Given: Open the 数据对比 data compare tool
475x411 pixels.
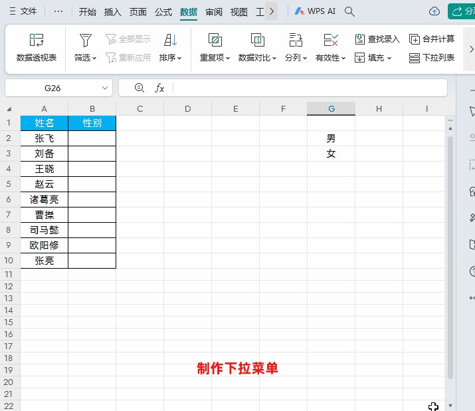Looking at the screenshot, I should pyautogui.click(x=258, y=40).
